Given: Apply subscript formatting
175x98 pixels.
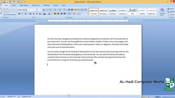Looking at the screenshot, I should click(34, 14).
